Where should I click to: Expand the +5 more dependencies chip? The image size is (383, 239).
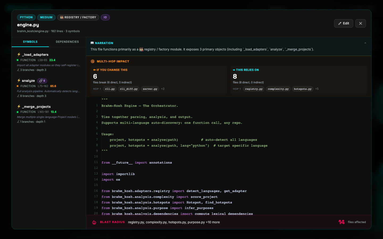317,89
